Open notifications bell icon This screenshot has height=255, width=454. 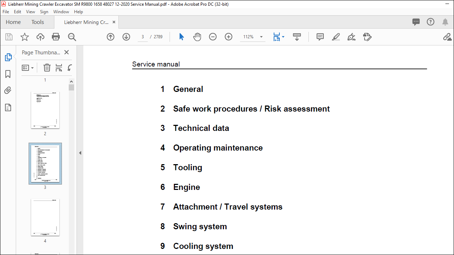point(445,22)
